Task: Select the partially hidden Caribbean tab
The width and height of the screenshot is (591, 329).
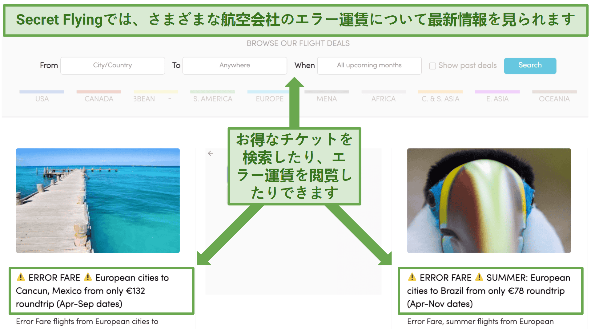Action: pyautogui.click(x=156, y=97)
